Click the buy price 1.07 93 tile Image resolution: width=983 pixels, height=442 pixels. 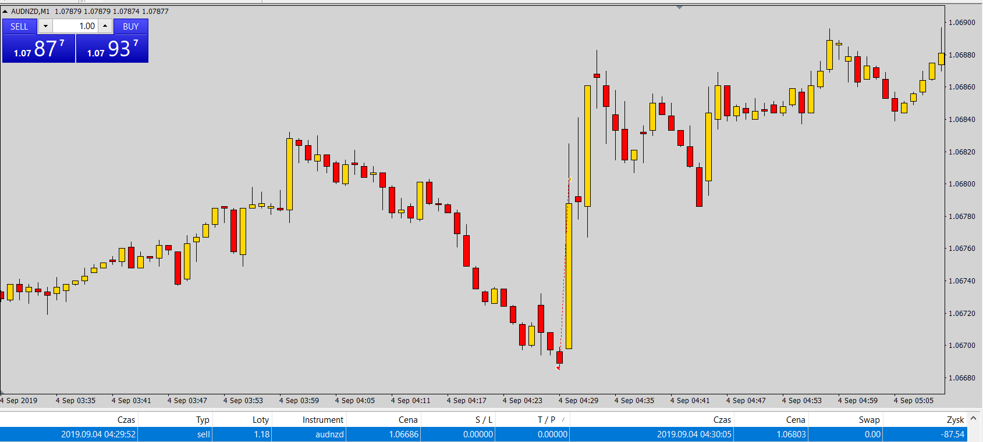point(112,48)
